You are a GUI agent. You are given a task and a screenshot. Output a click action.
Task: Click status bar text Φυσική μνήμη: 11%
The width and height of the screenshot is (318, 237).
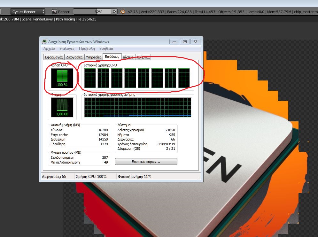click(x=135, y=177)
